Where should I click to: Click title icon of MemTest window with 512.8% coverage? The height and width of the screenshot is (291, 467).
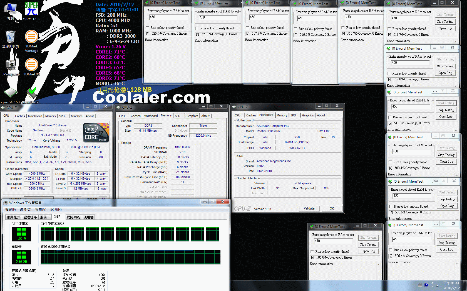tap(389, 49)
